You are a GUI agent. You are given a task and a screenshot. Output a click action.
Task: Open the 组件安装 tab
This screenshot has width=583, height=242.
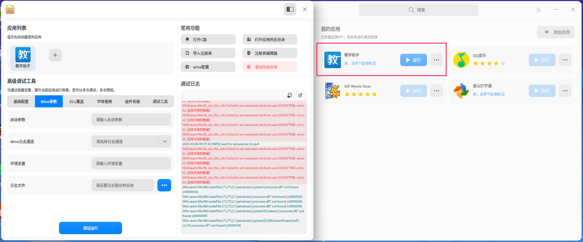pos(132,101)
